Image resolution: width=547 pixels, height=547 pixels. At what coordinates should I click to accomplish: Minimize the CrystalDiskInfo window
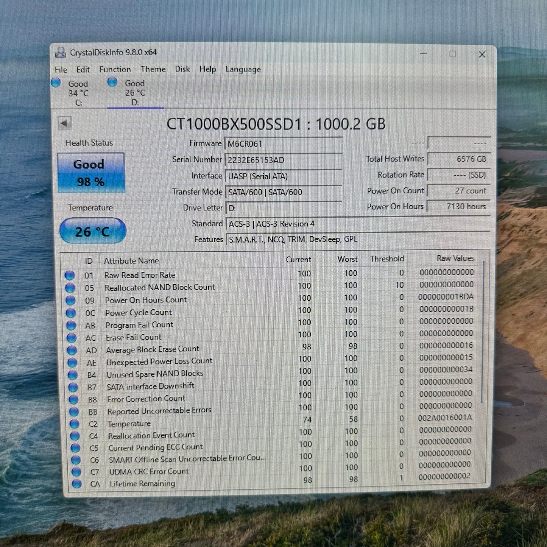[x=424, y=54]
